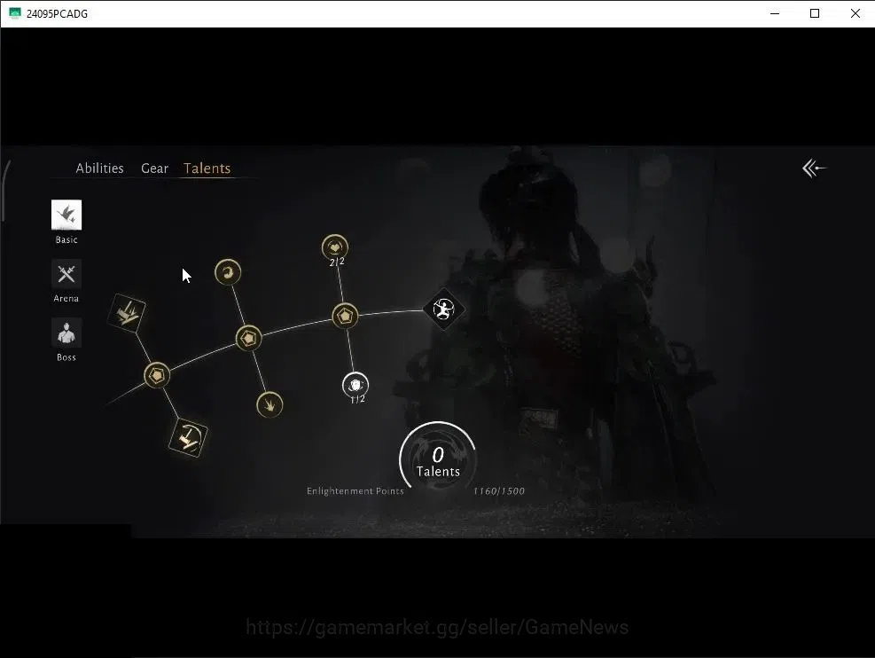This screenshot has height=658, width=875.
Task: Click the pentagon node below the heart talent
Action: tap(345, 317)
